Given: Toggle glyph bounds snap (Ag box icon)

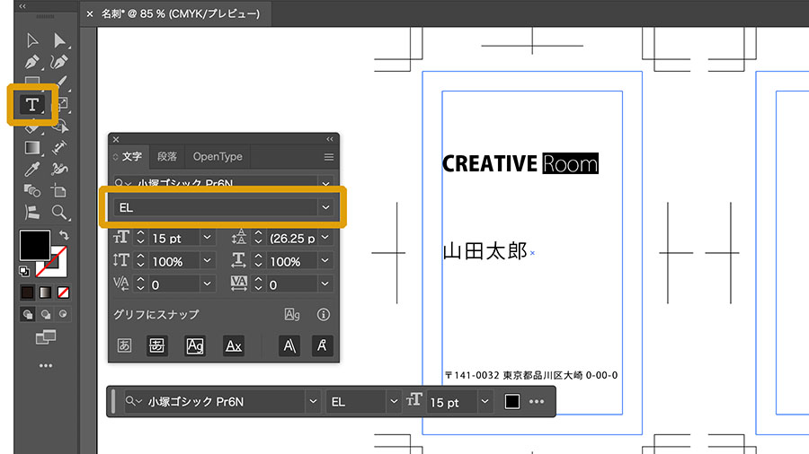Looking at the screenshot, I should 195,345.
